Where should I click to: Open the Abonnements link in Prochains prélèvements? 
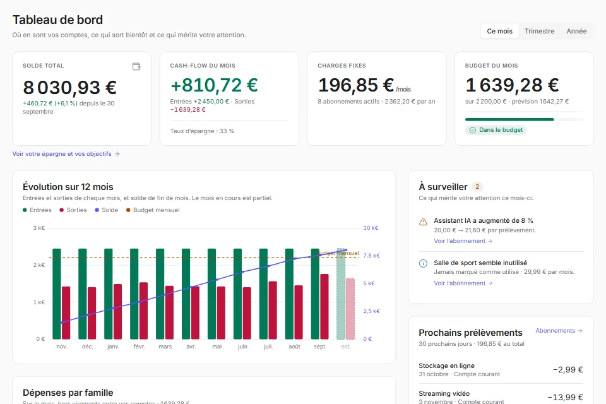[559, 331]
